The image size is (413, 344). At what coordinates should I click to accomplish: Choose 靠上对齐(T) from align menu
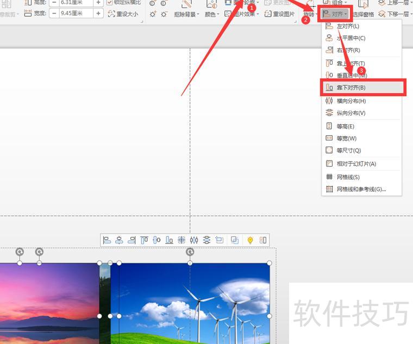(x=361, y=63)
